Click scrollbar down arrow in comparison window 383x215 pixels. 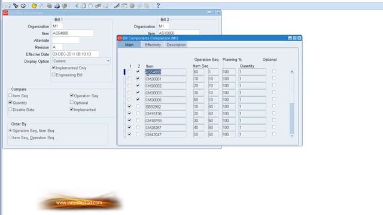tap(292, 136)
